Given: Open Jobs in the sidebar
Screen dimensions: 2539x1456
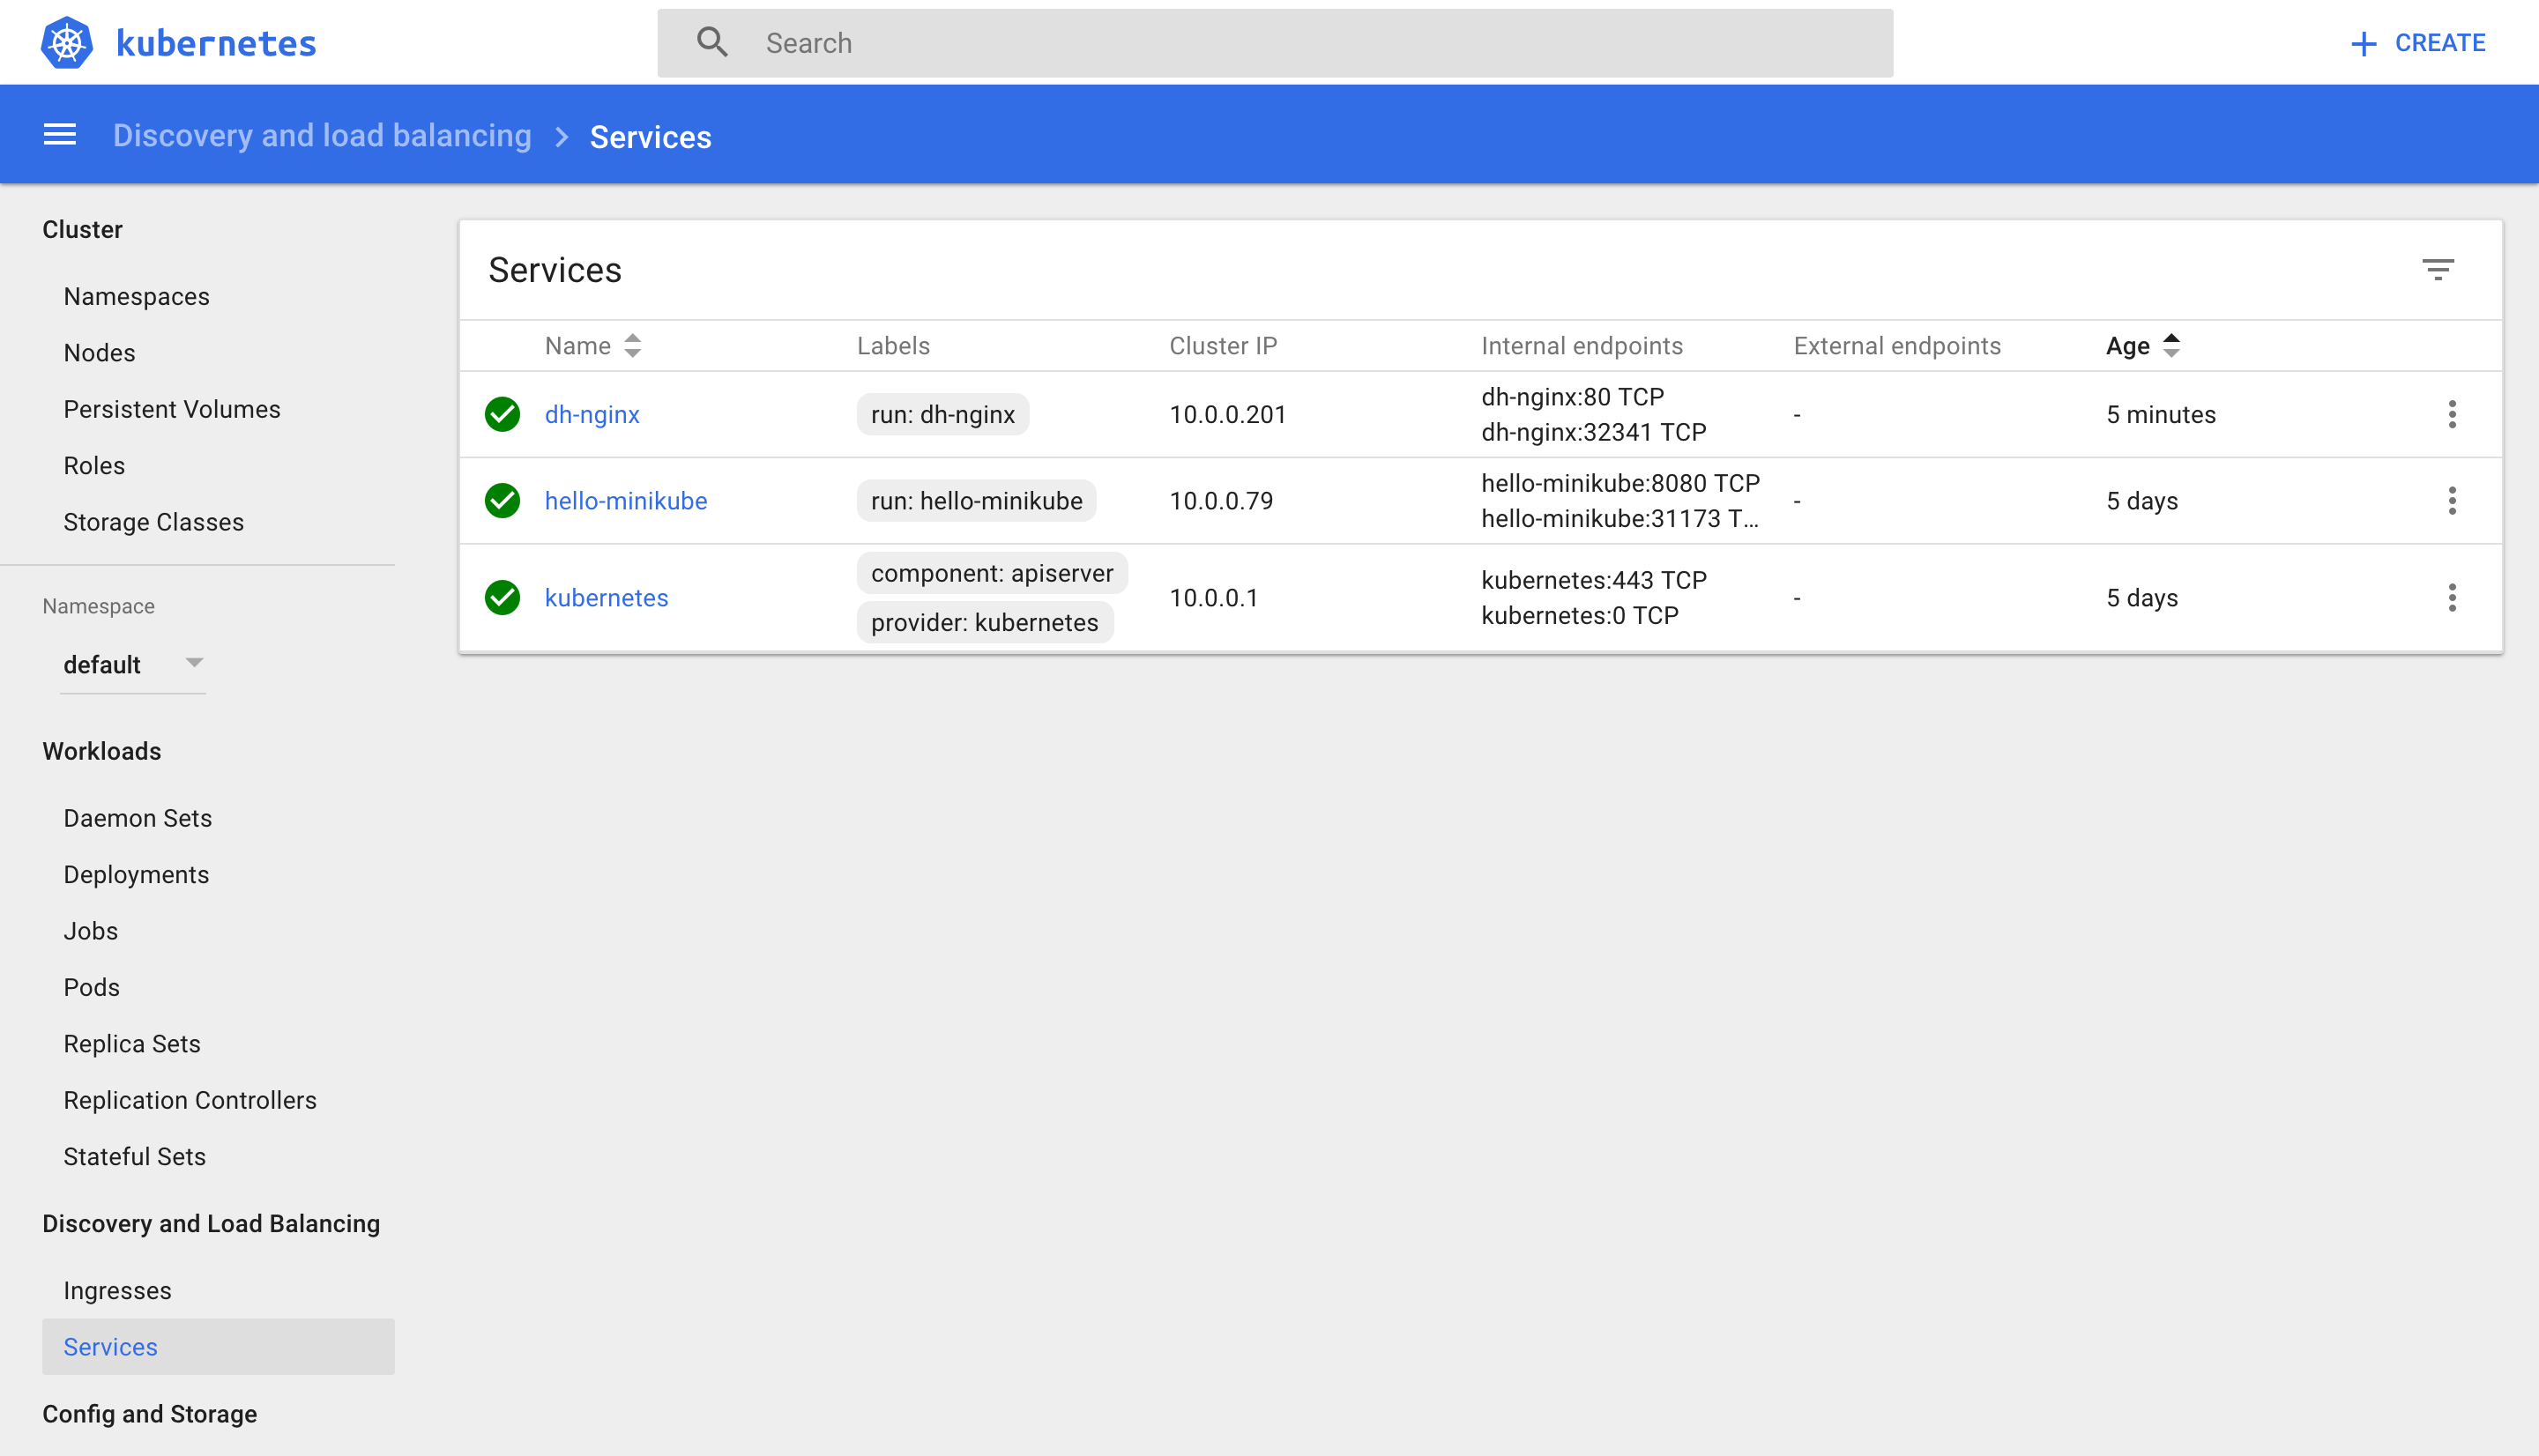Looking at the screenshot, I should click(91, 931).
